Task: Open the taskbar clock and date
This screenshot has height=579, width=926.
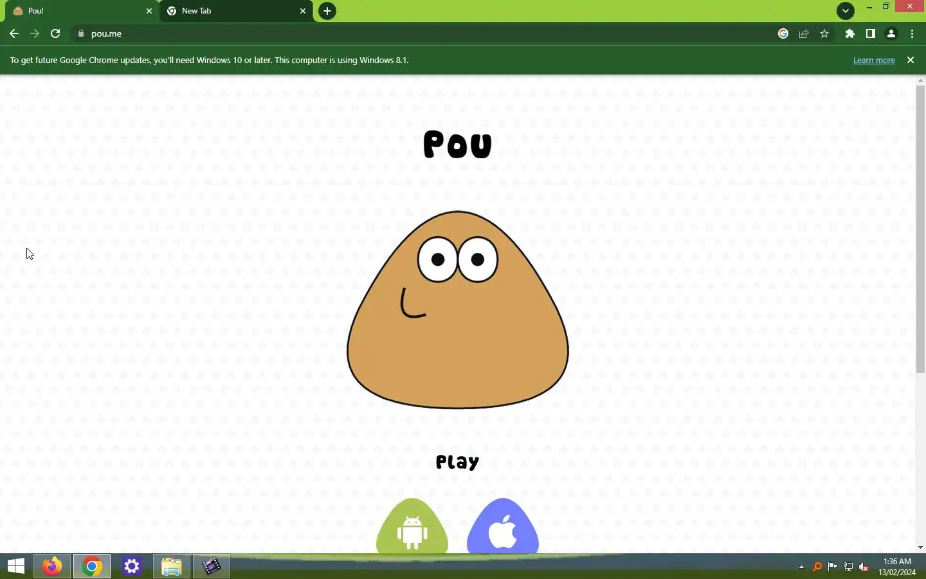Action: [897, 567]
